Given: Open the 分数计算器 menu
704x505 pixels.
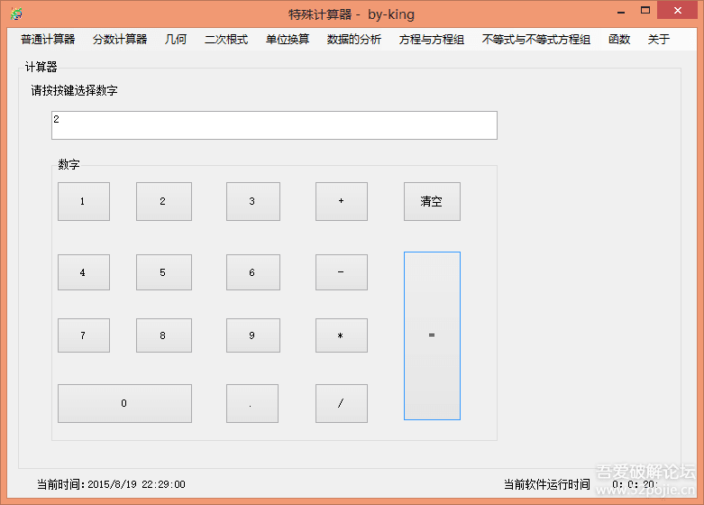Looking at the screenshot, I should tap(120, 40).
